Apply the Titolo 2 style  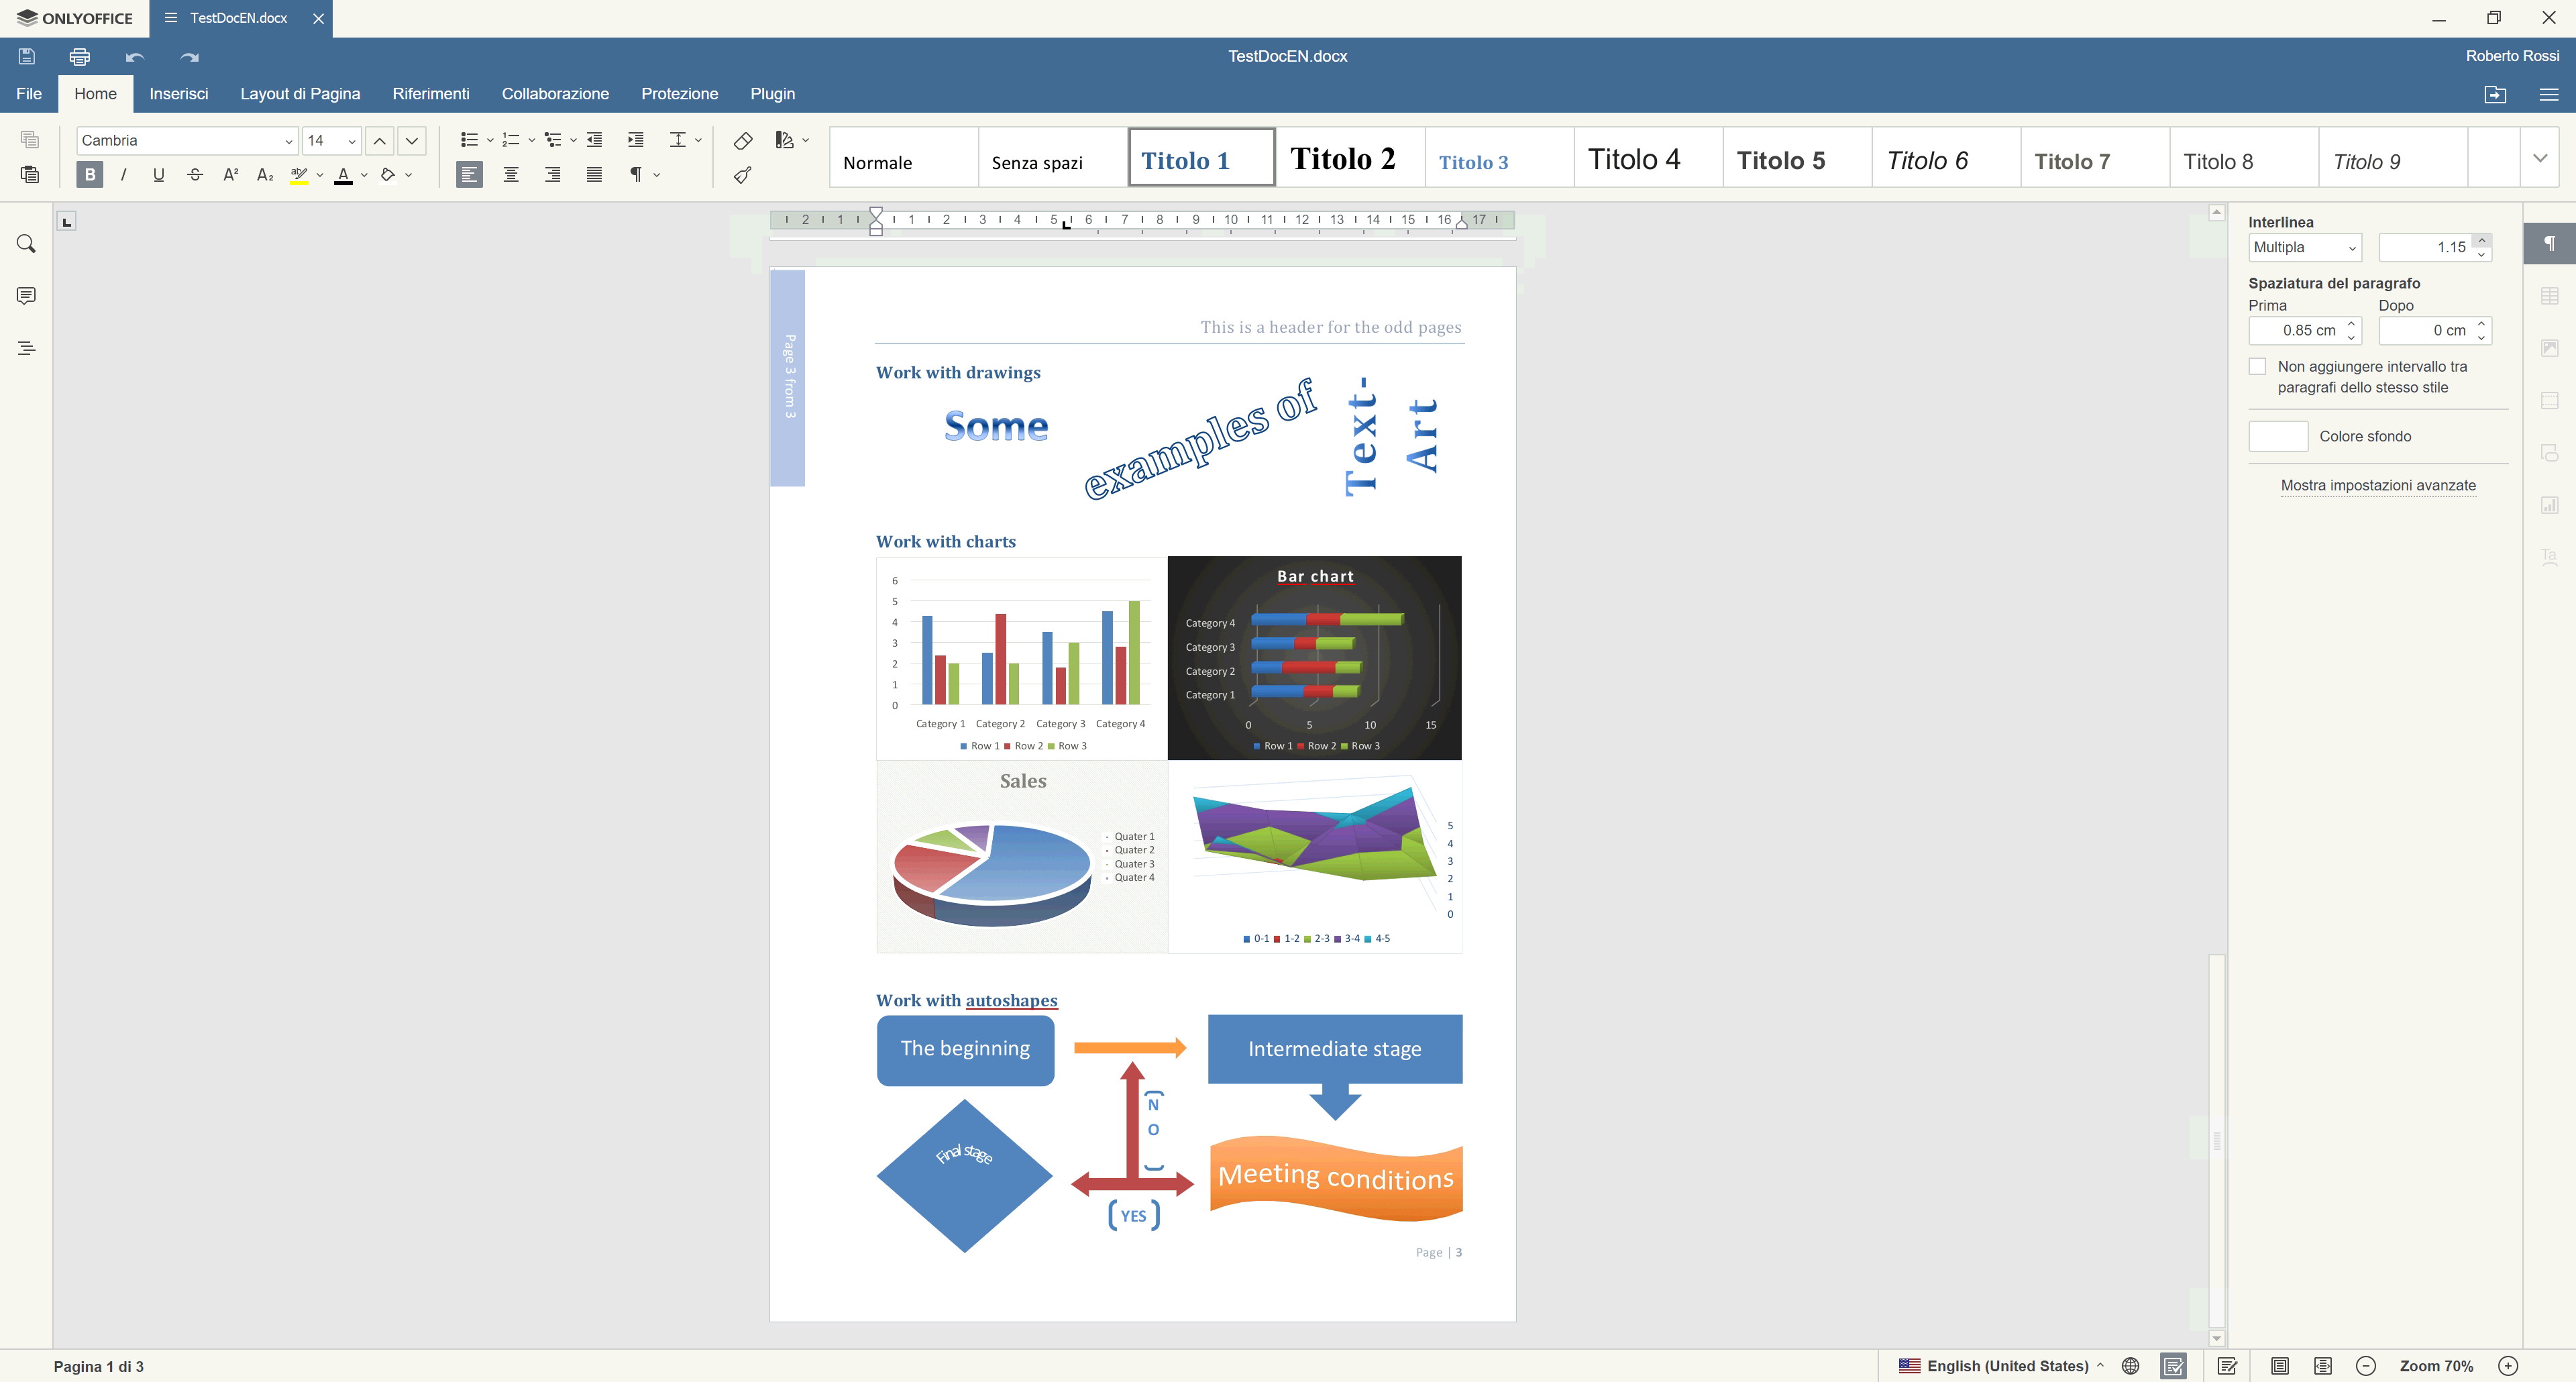(x=1350, y=158)
